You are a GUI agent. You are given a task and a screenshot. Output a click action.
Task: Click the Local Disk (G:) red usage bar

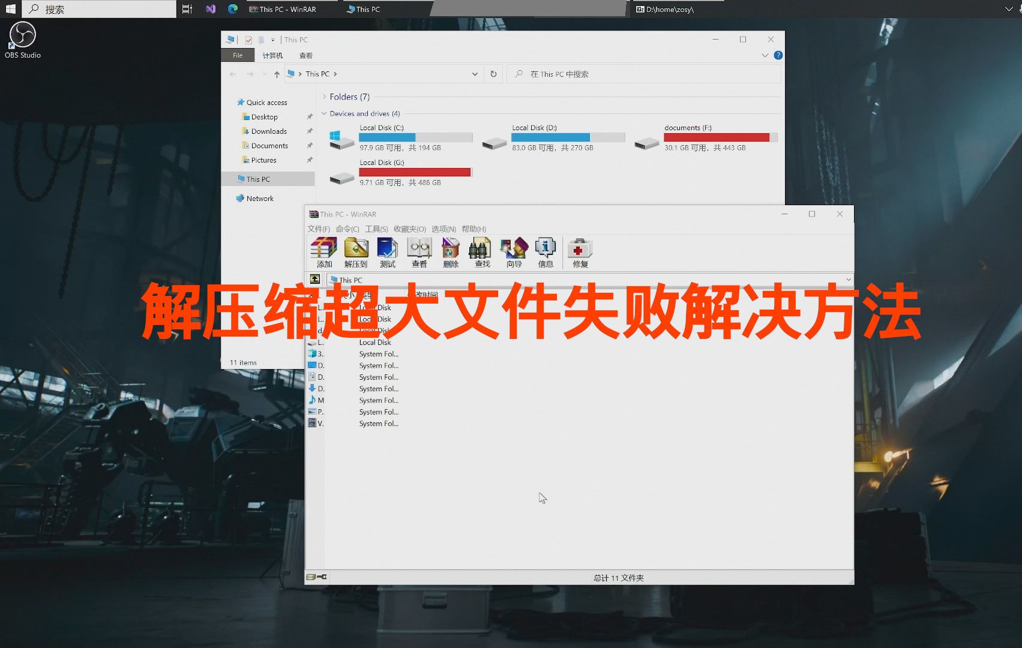(415, 172)
